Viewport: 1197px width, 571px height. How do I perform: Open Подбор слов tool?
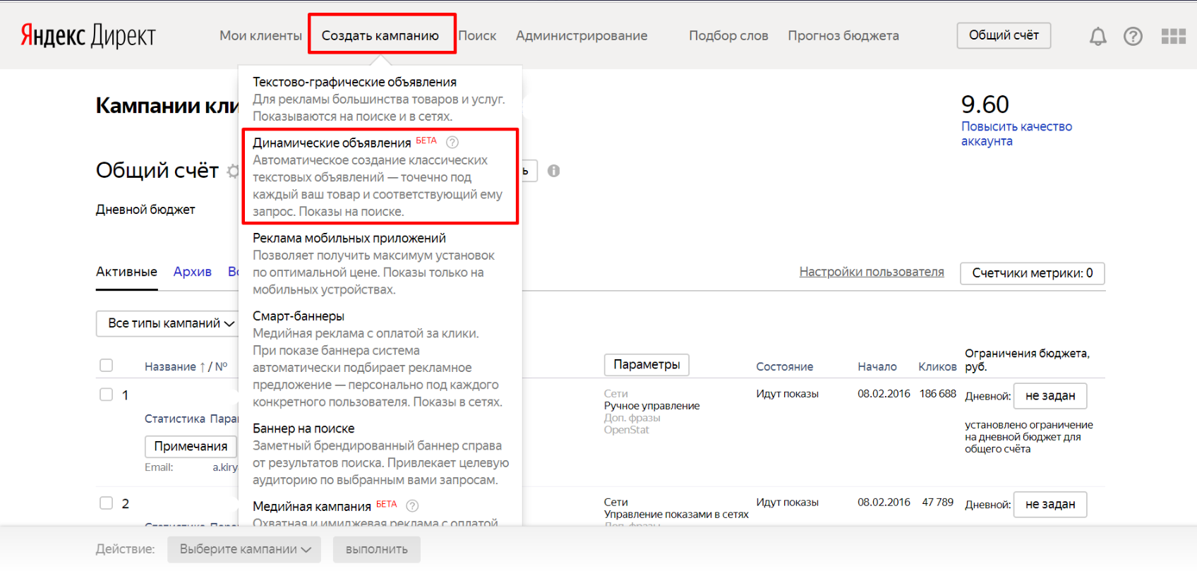click(x=728, y=35)
